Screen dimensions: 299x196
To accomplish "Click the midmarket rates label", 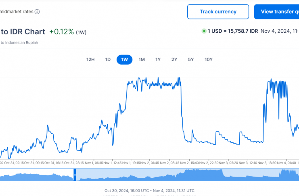I will 16,12.
